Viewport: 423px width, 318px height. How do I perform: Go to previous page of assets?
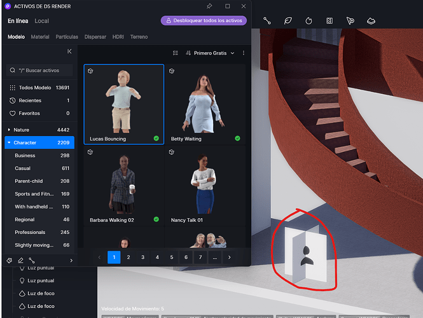tap(99, 258)
